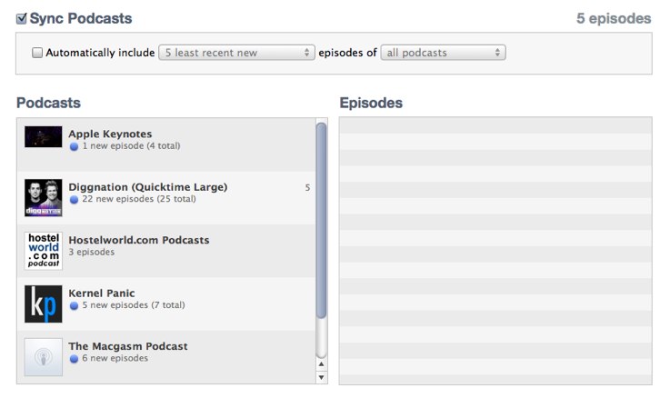Image resolution: width=670 pixels, height=398 pixels.
Task: Click the blue new-episode dot for Macgasm Podcast
Action: (74, 359)
